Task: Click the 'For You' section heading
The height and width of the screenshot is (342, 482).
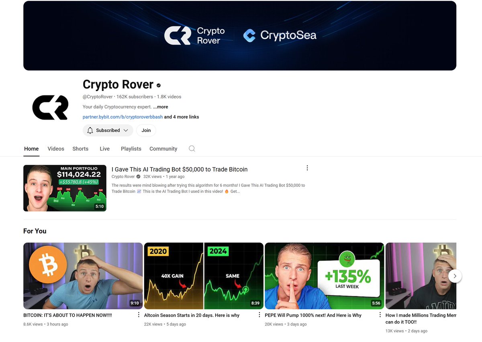Action: [x=35, y=231]
